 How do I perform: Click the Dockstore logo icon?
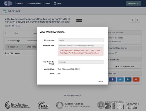pos(8,3)
